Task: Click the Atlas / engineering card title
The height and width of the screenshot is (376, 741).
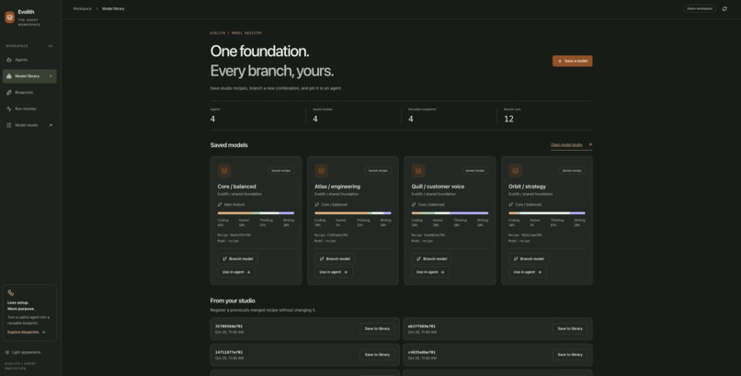Action: [x=337, y=187]
